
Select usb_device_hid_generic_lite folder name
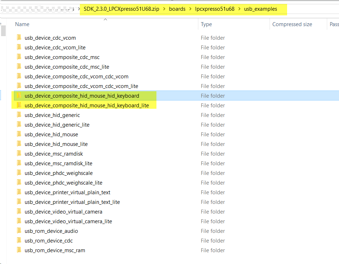pos(57,125)
